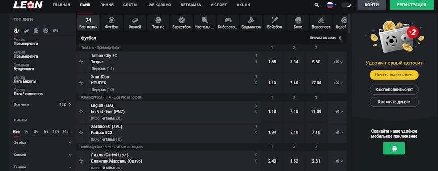
Task: Select the 12ч time filter
Action: (55, 131)
